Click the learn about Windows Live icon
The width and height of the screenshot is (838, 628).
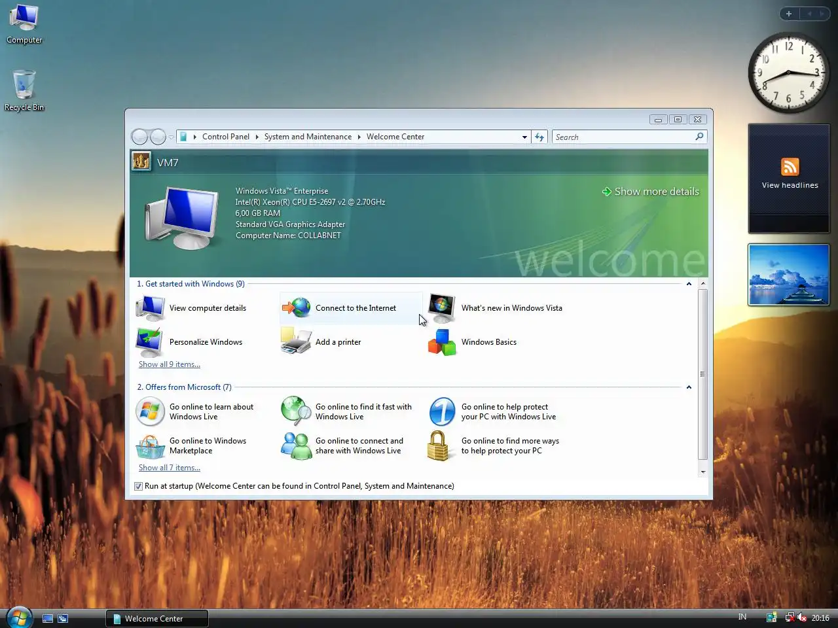150,411
